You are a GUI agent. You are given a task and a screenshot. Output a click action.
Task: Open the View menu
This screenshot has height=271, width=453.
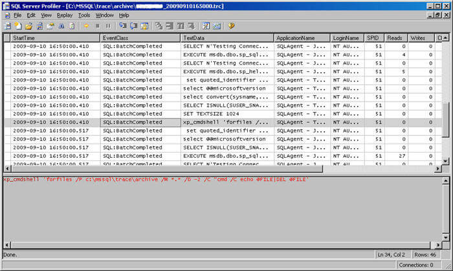point(46,16)
